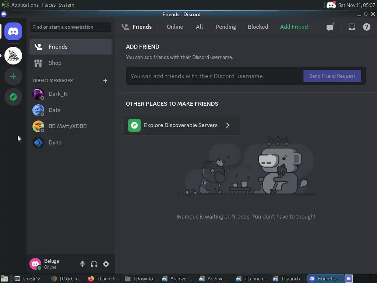Mute the microphone

click(82, 264)
